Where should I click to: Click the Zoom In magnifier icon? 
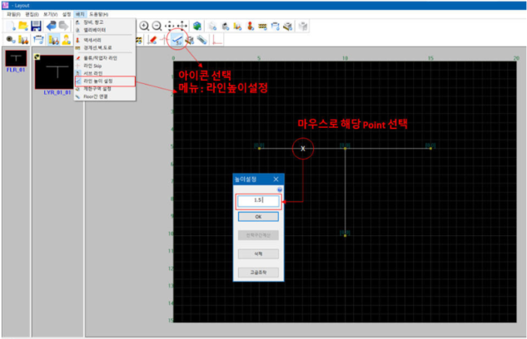(144, 27)
